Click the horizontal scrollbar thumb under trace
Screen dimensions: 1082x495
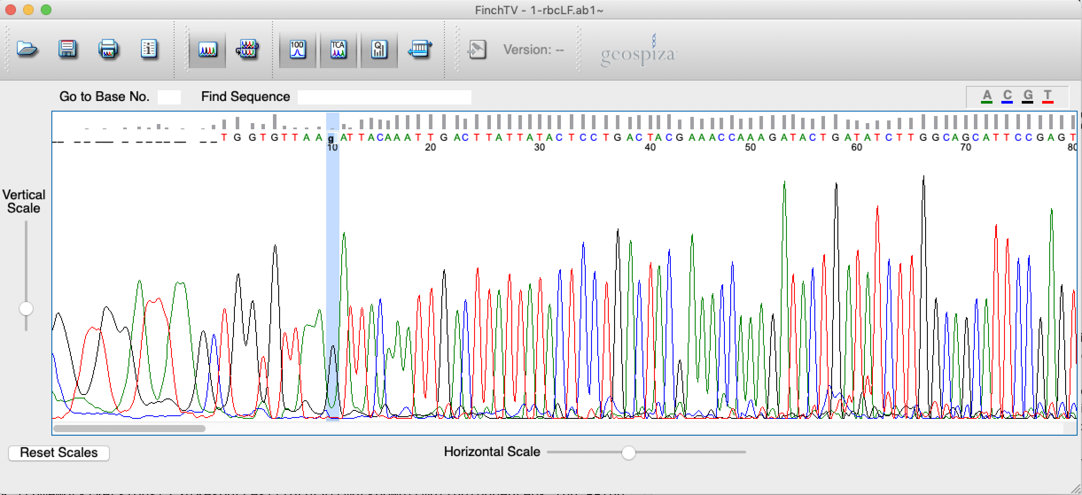click(129, 429)
